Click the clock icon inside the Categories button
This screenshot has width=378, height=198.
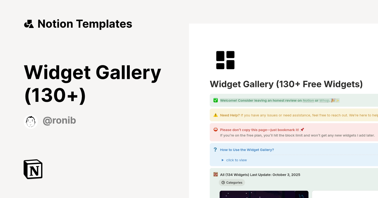click(223, 182)
